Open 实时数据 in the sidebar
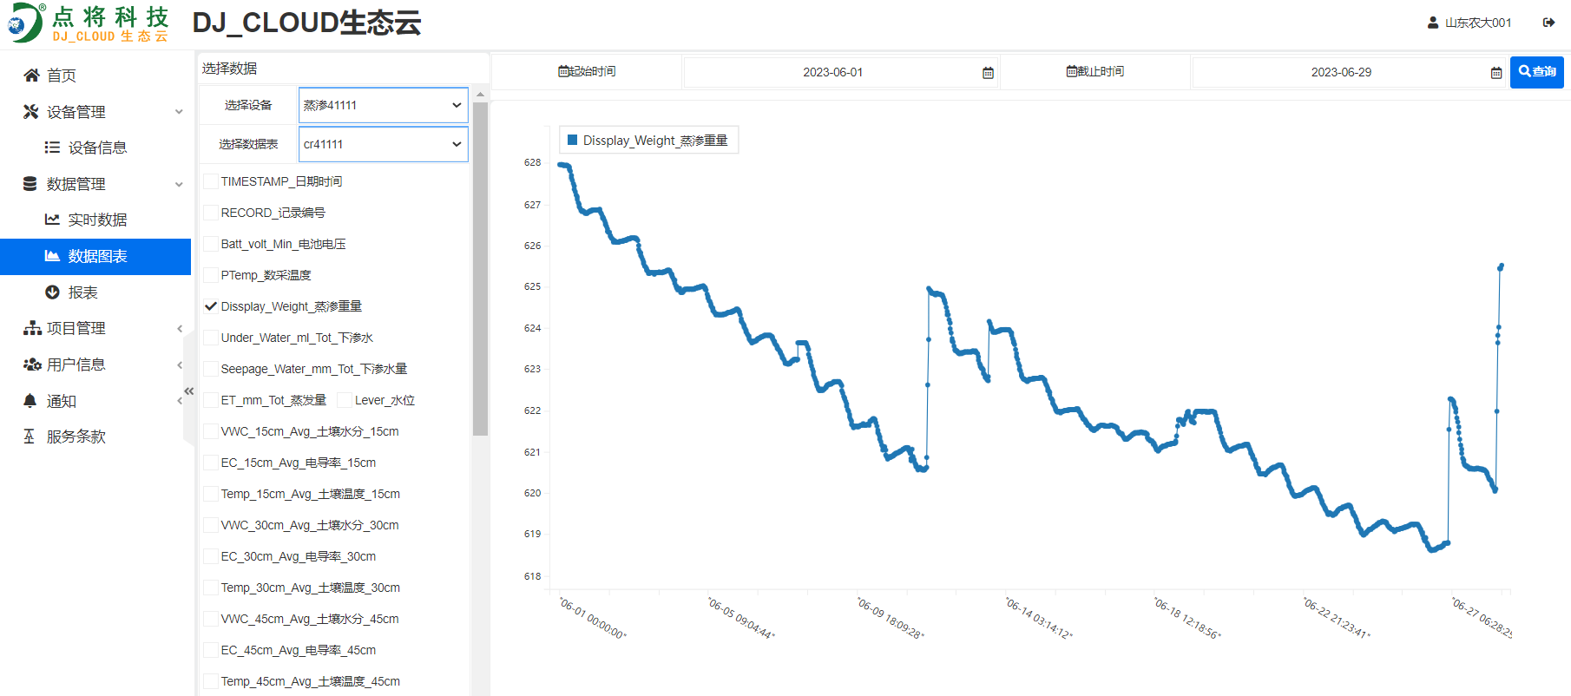The height and width of the screenshot is (696, 1571). 97,220
